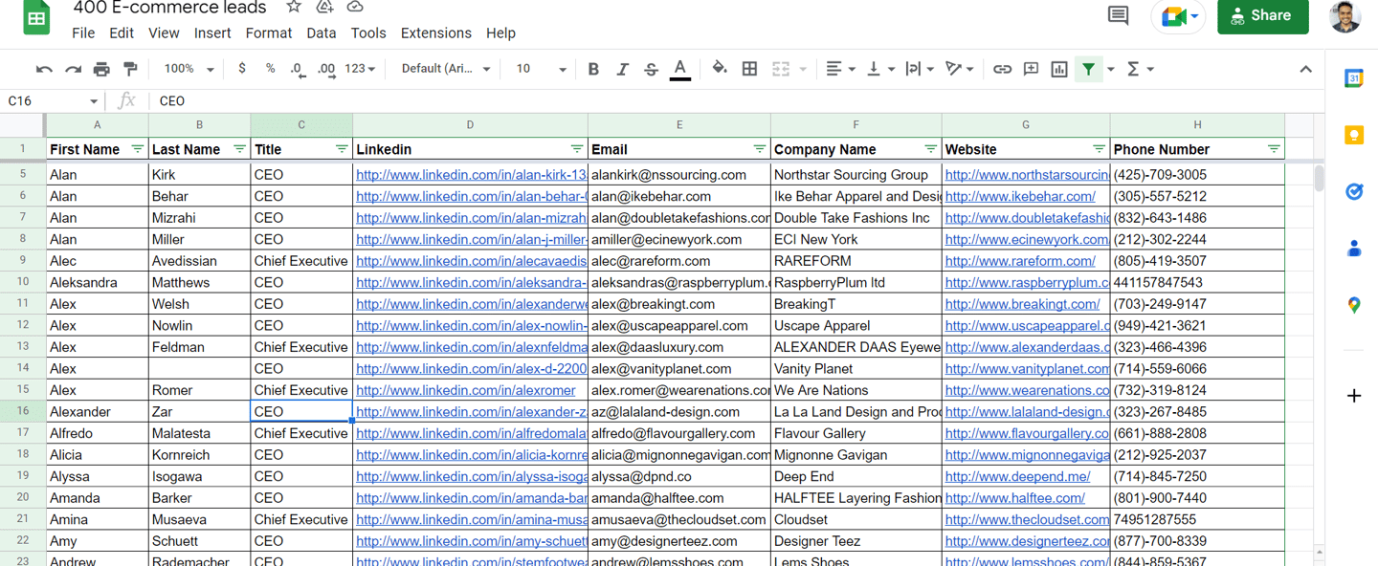Click the move to folder icon

(x=324, y=8)
